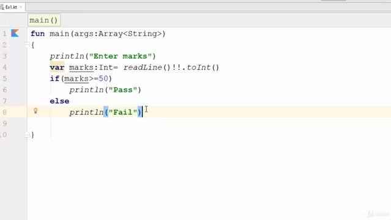Click the readLine() call
This screenshot has height=220, width=391.
(x=147, y=67)
